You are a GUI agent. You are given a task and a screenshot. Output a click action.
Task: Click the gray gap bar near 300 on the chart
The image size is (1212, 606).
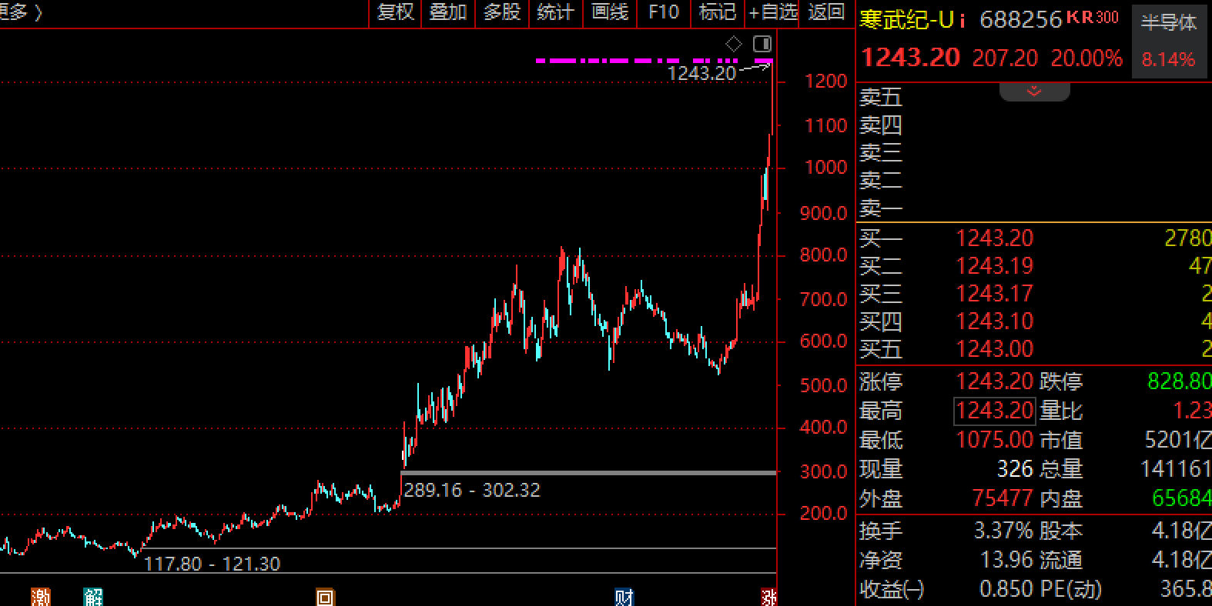click(588, 472)
